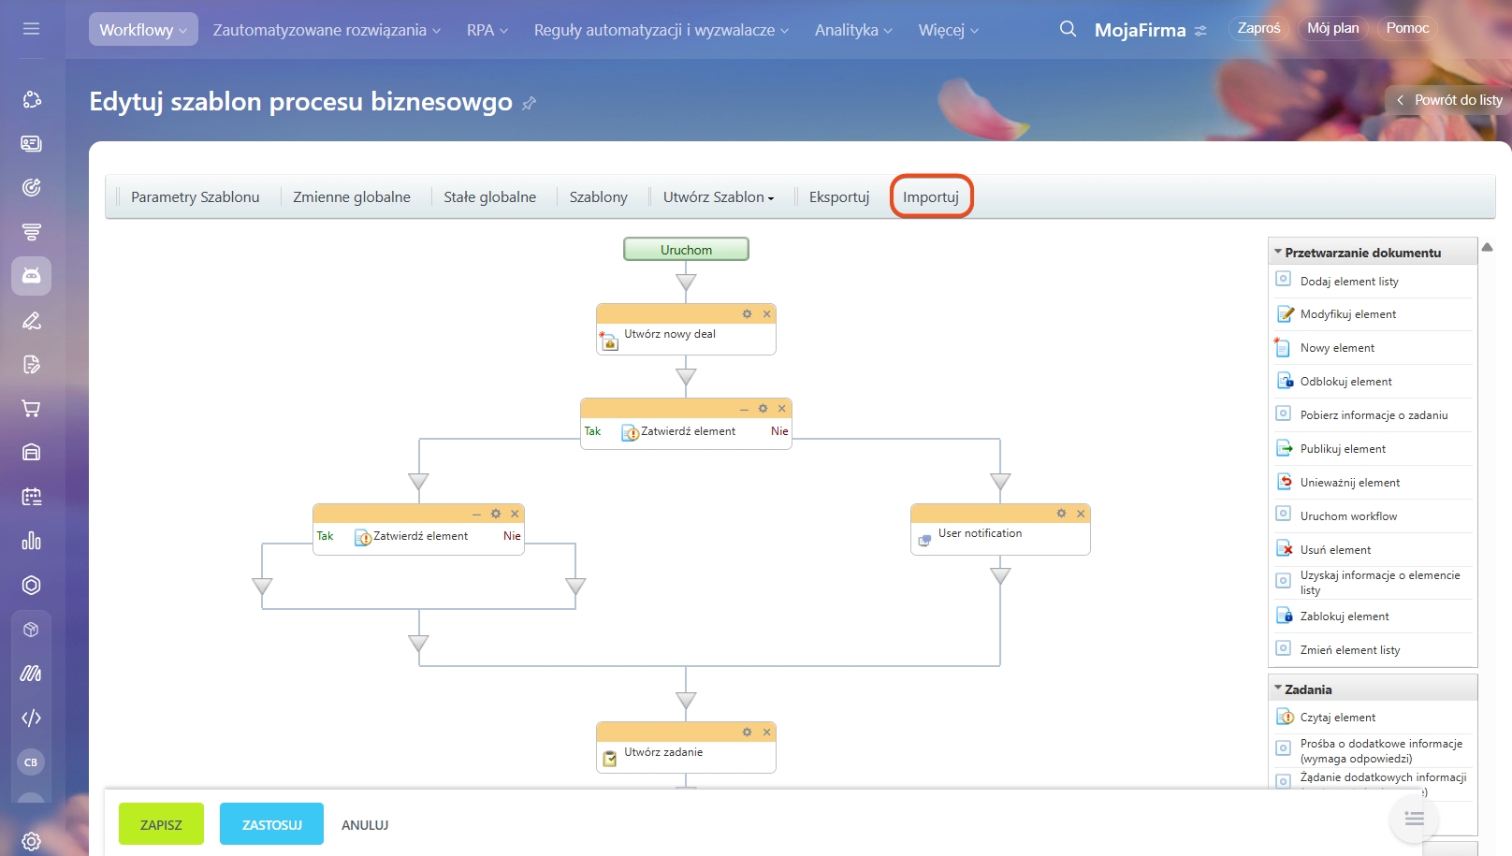Click the search magnifier icon in header
The width and height of the screenshot is (1512, 856).
coord(1068,29)
